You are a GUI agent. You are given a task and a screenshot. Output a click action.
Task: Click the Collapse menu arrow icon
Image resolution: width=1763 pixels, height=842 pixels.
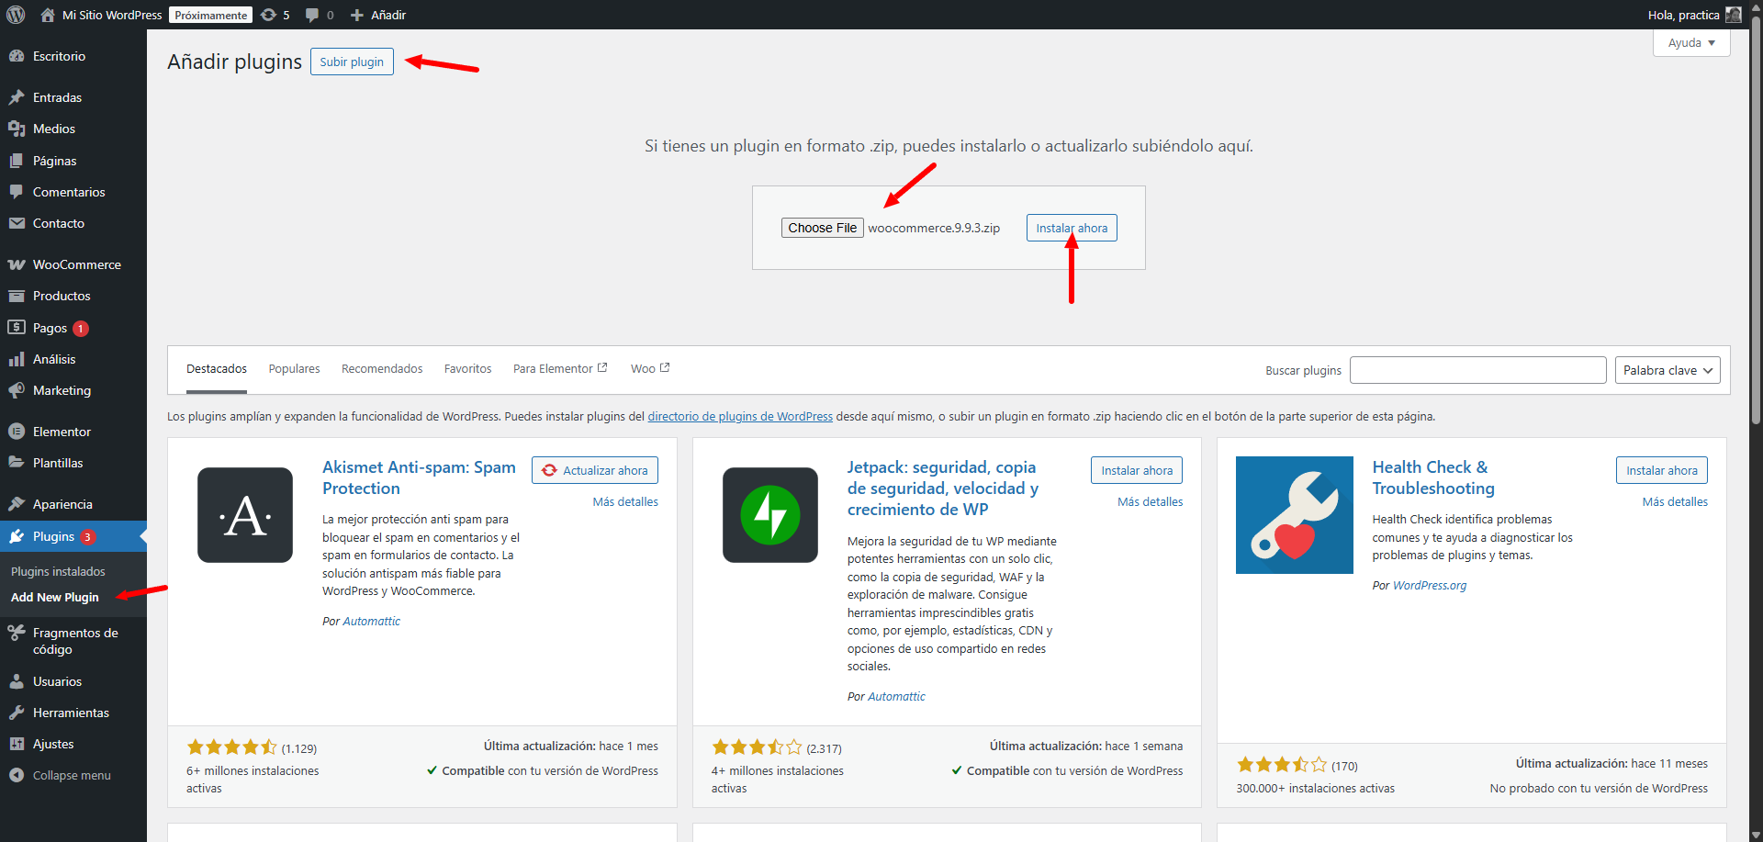tap(17, 775)
